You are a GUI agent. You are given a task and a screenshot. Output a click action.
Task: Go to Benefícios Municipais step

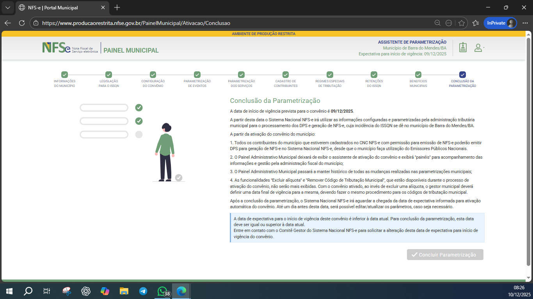click(418, 74)
